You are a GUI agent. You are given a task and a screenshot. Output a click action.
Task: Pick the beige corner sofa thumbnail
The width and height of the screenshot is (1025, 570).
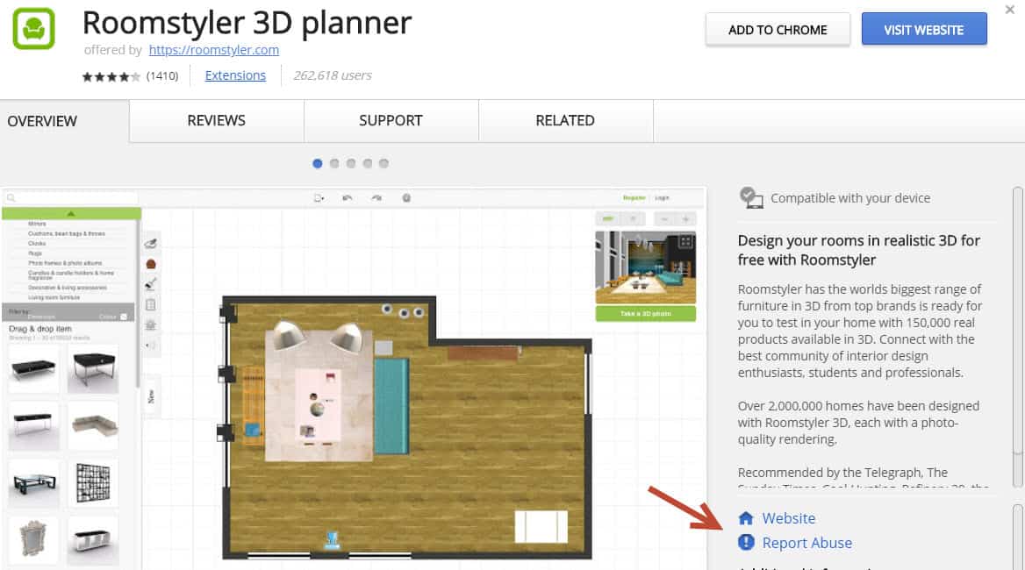[93, 425]
